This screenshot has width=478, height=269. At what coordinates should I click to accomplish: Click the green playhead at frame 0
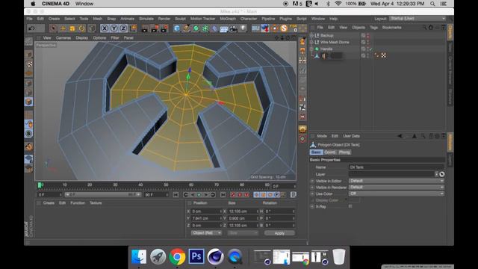(40, 185)
